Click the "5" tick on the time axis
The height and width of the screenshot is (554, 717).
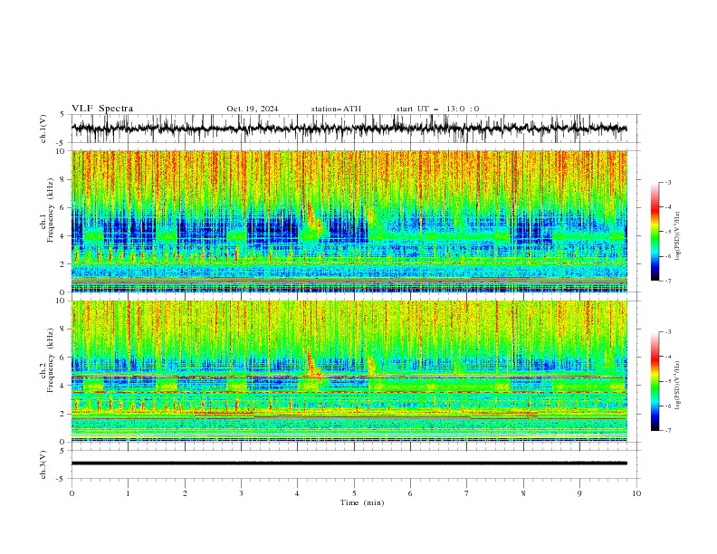[x=354, y=493]
